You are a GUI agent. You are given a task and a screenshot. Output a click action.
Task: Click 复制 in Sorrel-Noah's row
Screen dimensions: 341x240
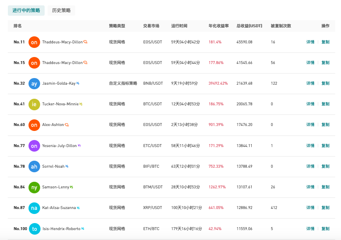(325, 166)
